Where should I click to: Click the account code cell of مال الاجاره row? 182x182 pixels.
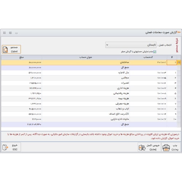point(148,73)
